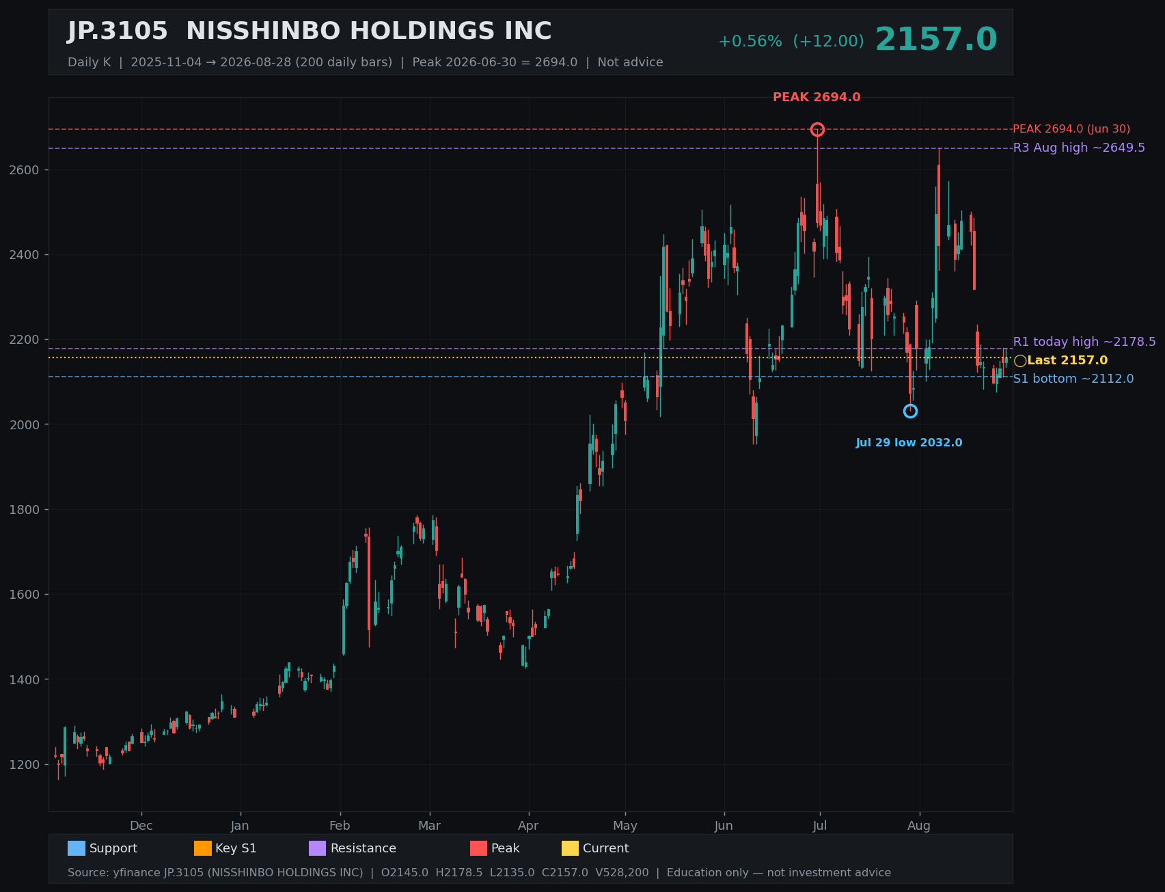Select the Jul month label on x-axis
The height and width of the screenshot is (892, 1165).
point(820,826)
